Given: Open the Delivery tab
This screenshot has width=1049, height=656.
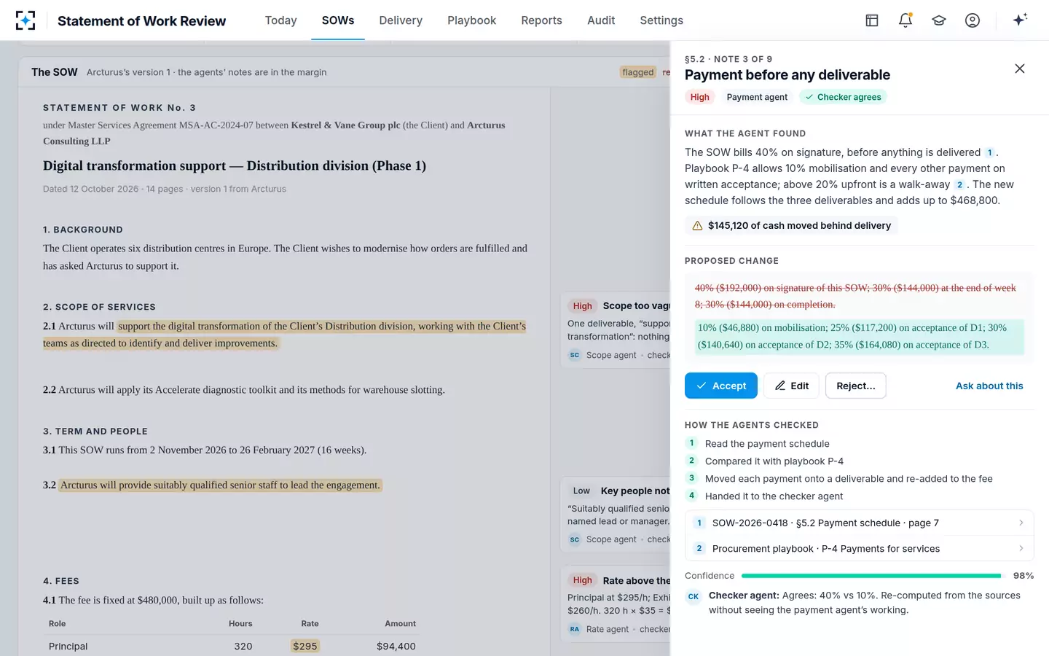Looking at the screenshot, I should click(x=401, y=20).
